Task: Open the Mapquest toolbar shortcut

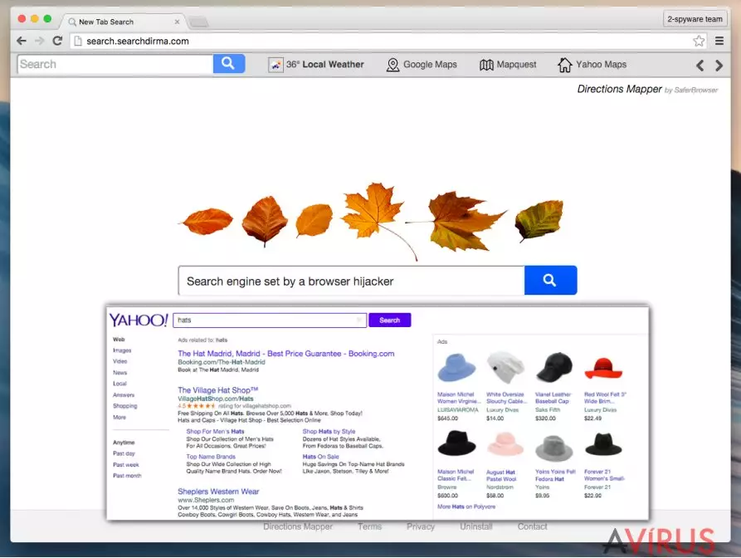Action: pos(508,65)
